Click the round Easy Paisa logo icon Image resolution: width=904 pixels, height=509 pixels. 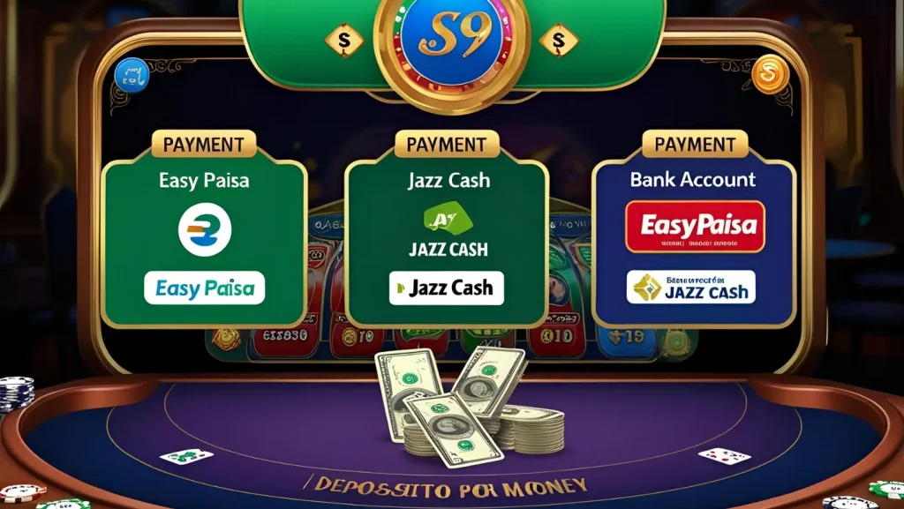(x=205, y=229)
